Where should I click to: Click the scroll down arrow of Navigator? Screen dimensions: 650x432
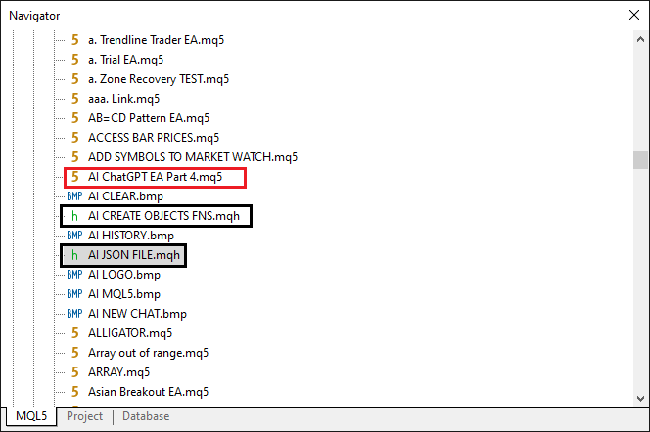pyautogui.click(x=640, y=396)
